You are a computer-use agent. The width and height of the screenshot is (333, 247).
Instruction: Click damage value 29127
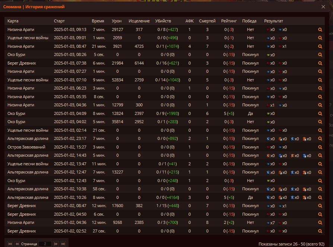(x=117, y=29)
